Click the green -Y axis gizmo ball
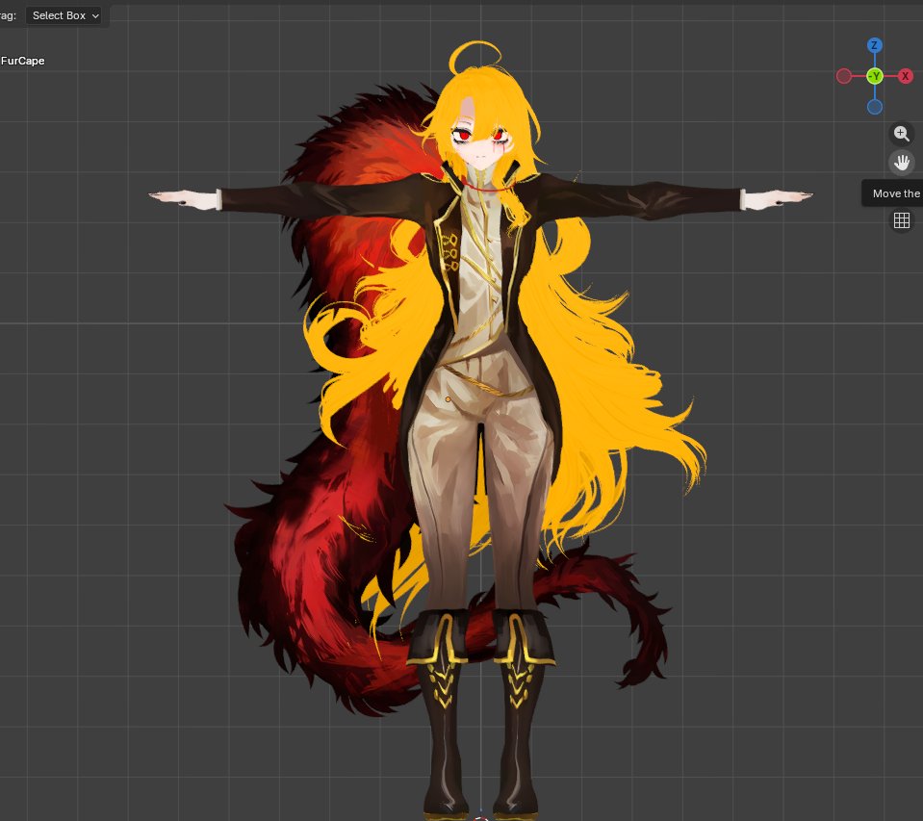This screenshot has width=923, height=821. pyautogui.click(x=875, y=76)
